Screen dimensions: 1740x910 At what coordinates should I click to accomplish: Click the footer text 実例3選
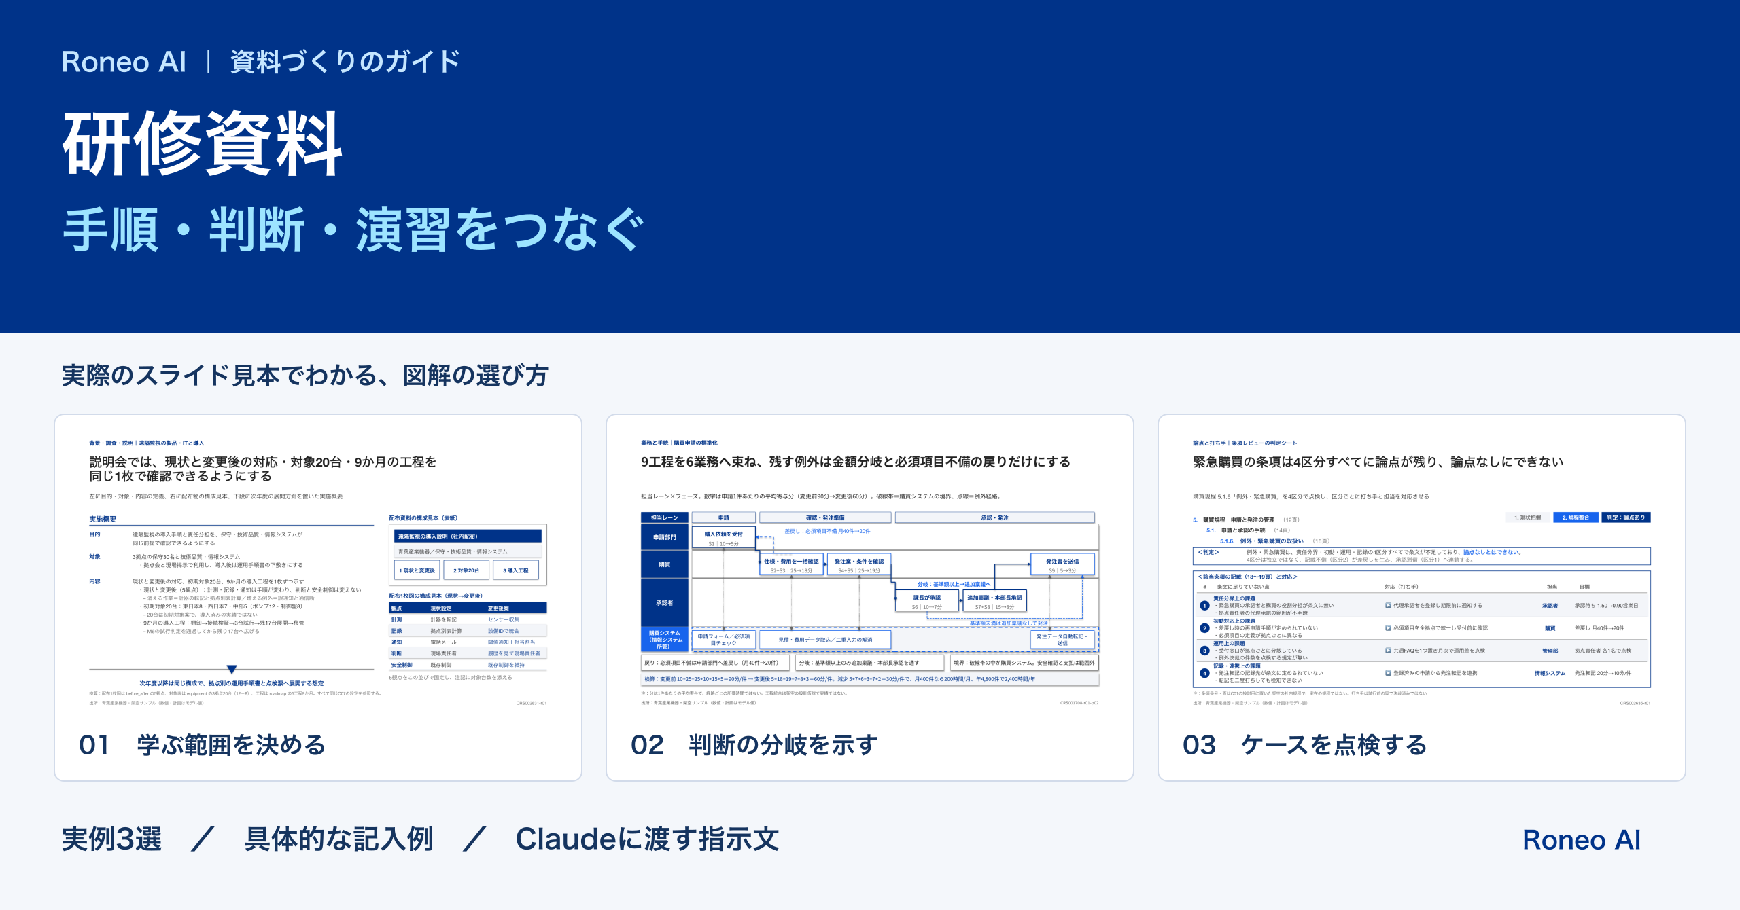[x=112, y=839]
